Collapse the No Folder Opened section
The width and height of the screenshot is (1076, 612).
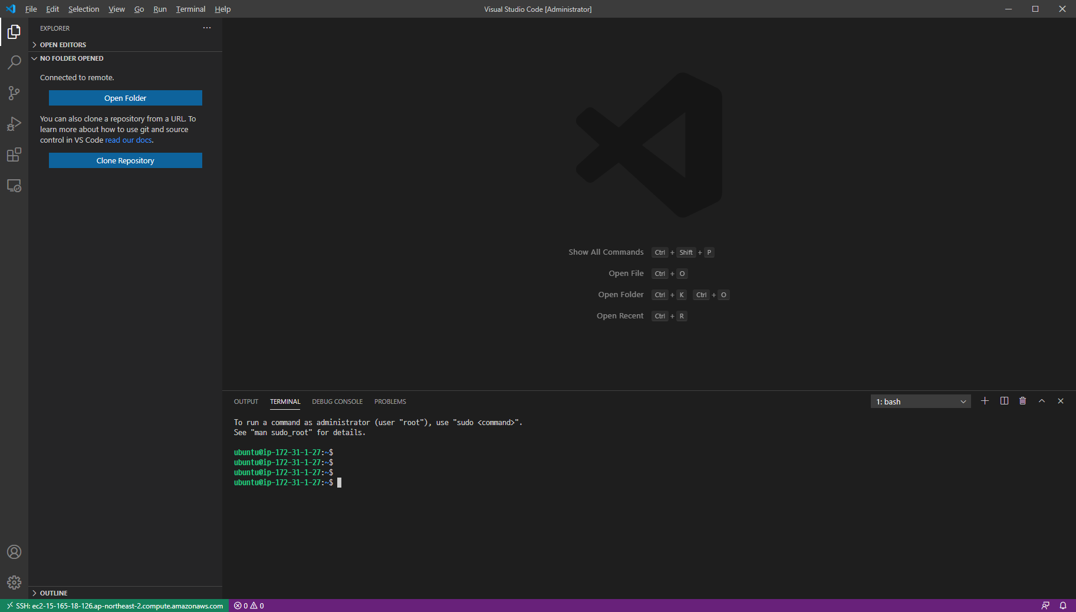tap(125, 58)
